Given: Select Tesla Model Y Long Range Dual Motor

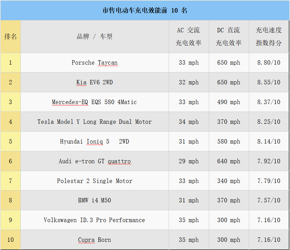Looking at the screenshot, I should point(95,122).
